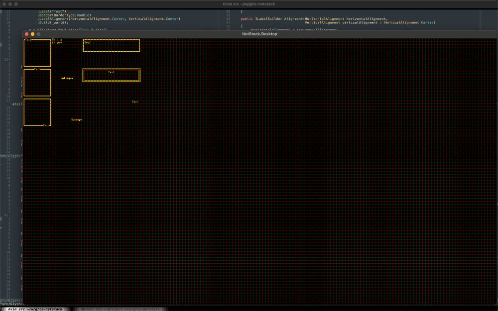Click line number 41 in nvim gutter
This screenshot has height=311, width=498.
[6, 215]
